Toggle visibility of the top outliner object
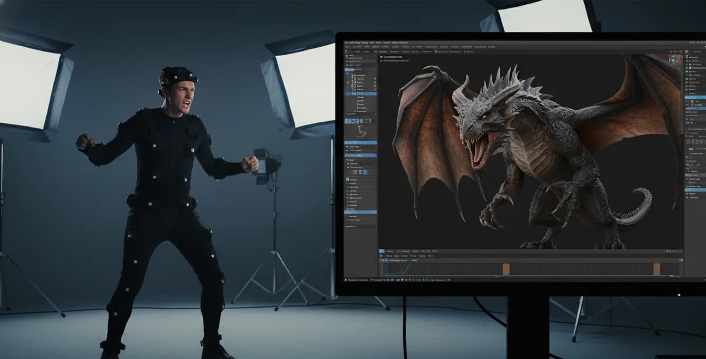 [376, 76]
